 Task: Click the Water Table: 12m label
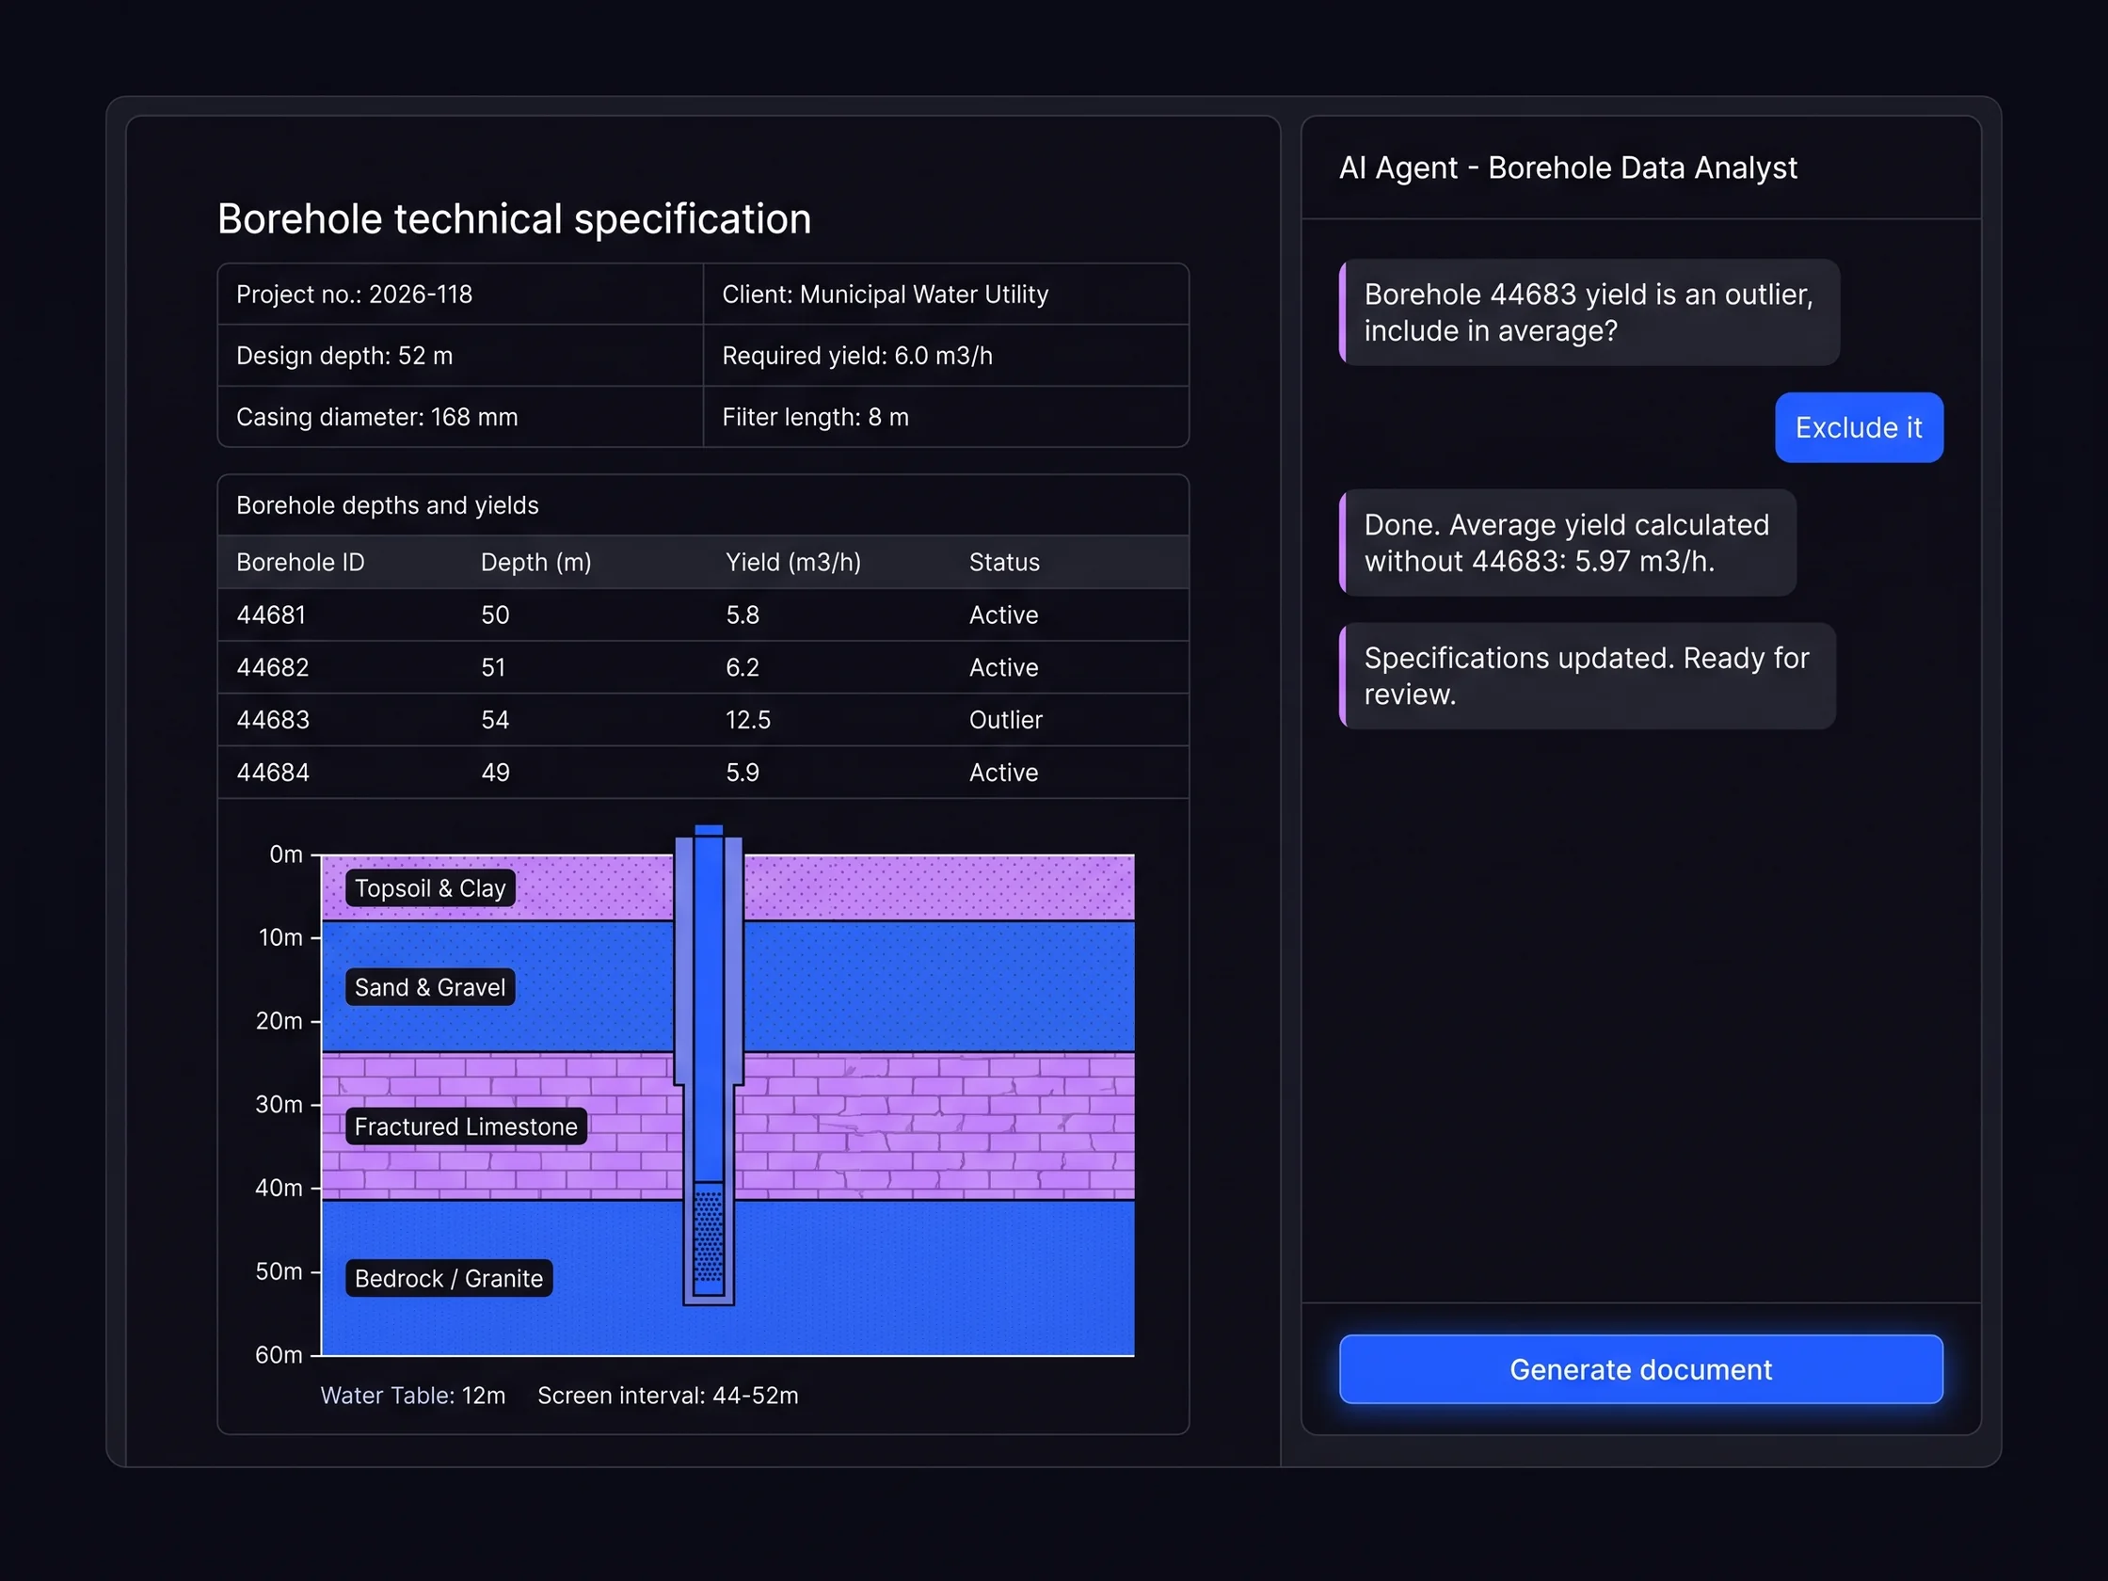(x=412, y=1396)
